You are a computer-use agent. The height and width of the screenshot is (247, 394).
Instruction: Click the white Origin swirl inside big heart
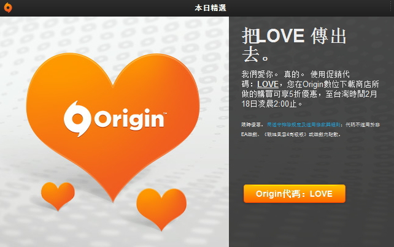[x=77, y=119]
